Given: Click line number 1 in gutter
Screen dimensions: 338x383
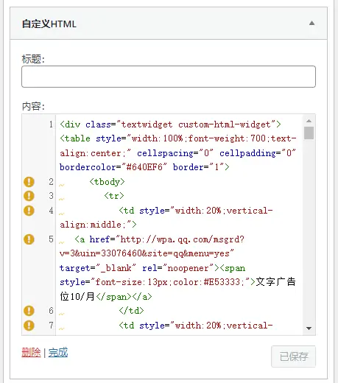Looking at the screenshot, I should (x=51, y=124).
